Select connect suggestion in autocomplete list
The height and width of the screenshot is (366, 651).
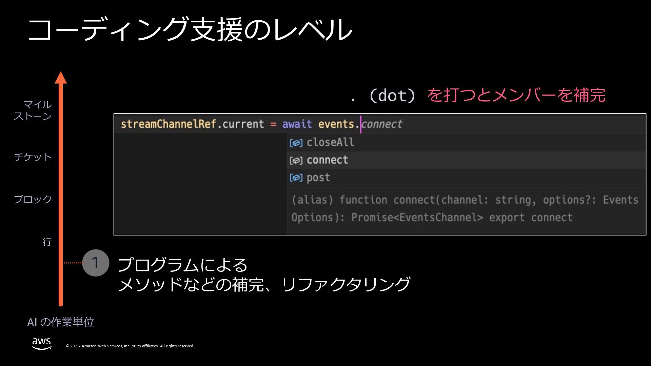coord(328,160)
